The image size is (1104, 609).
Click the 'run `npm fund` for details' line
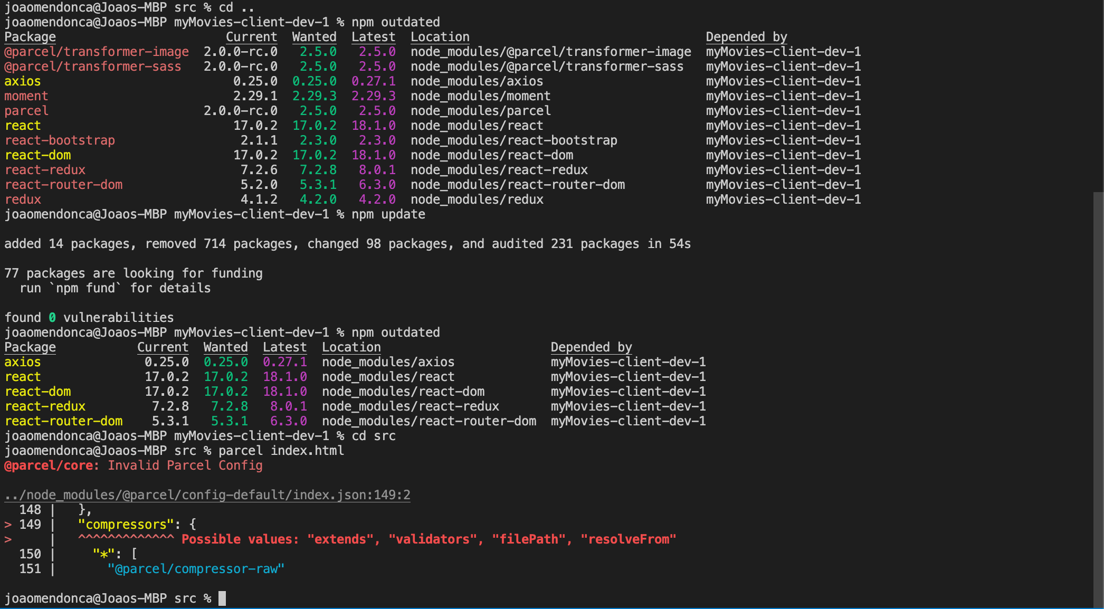pyautogui.click(x=115, y=288)
